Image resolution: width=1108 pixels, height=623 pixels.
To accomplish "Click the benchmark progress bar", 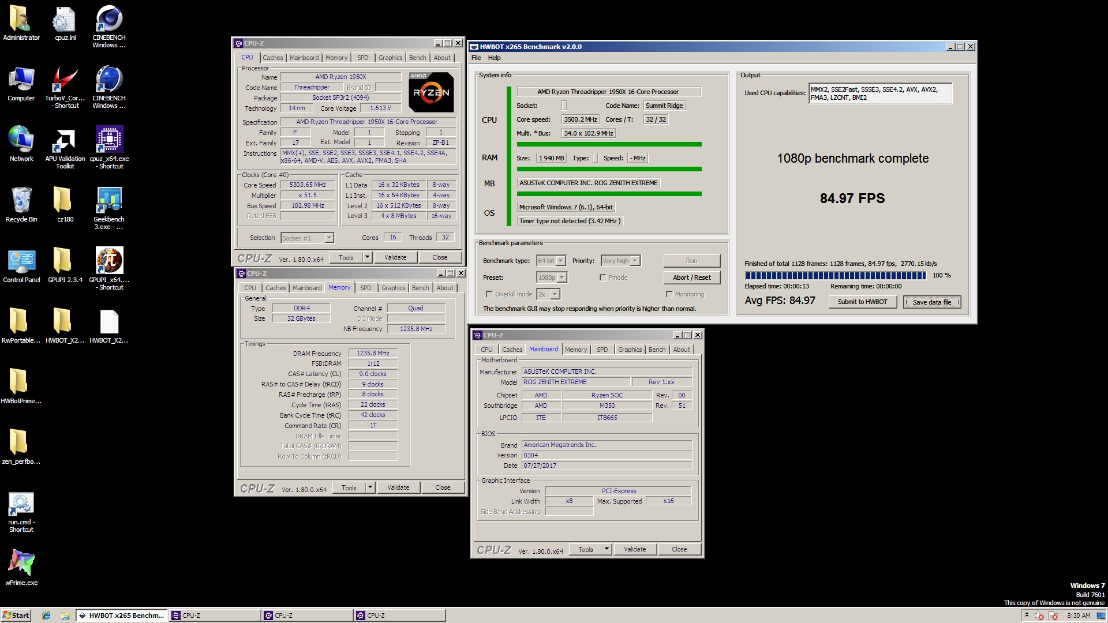I will point(835,276).
